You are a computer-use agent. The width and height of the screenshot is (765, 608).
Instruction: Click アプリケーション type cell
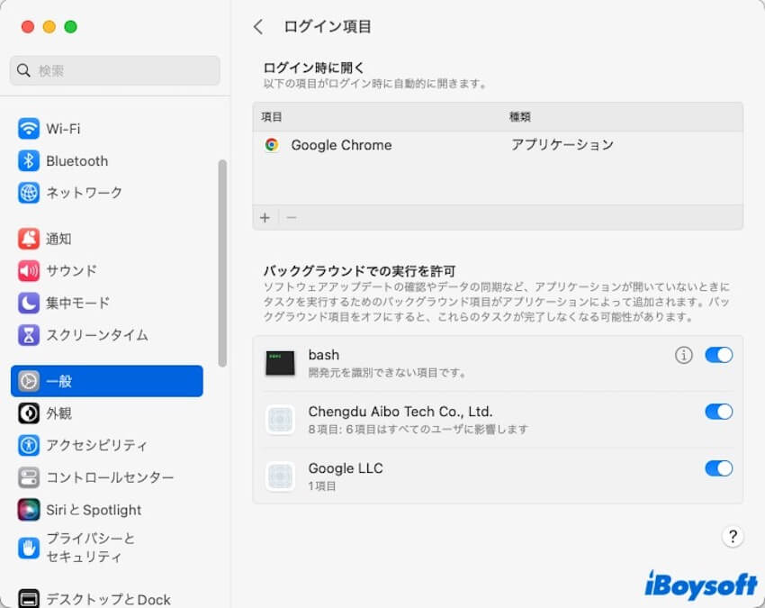pos(562,144)
